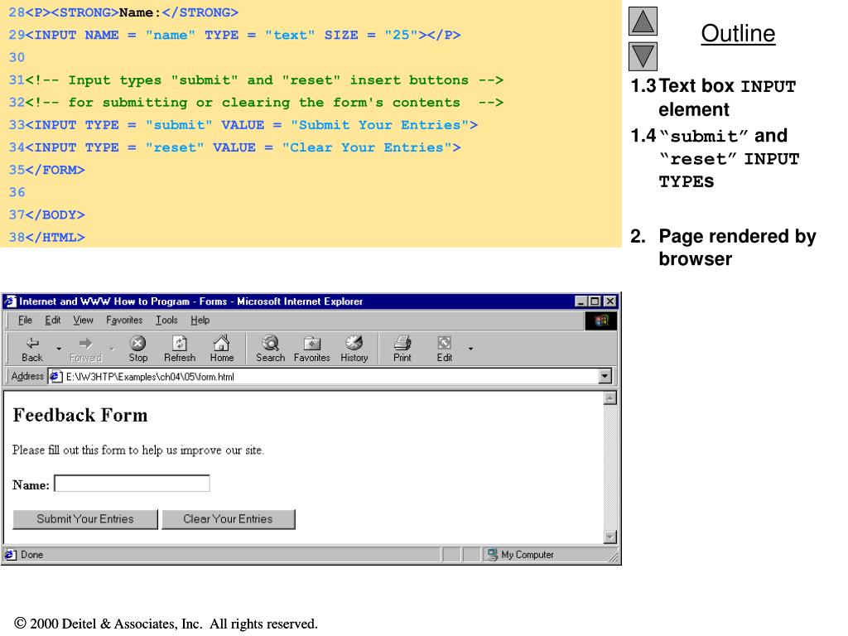Click outline item 'Text box INPUT element'
Viewport: 848px width, 636px height.
click(727, 98)
